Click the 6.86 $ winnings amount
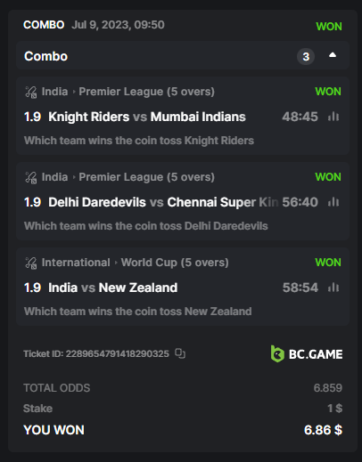This screenshot has height=462, width=362. point(323,430)
